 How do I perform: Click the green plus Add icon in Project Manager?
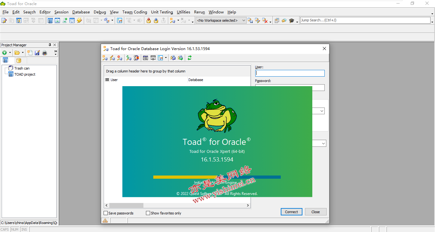coord(4,52)
